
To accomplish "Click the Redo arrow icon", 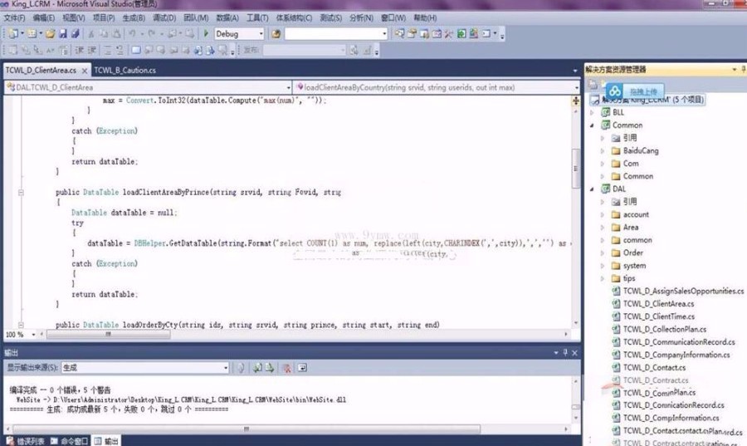I will tap(152, 34).
